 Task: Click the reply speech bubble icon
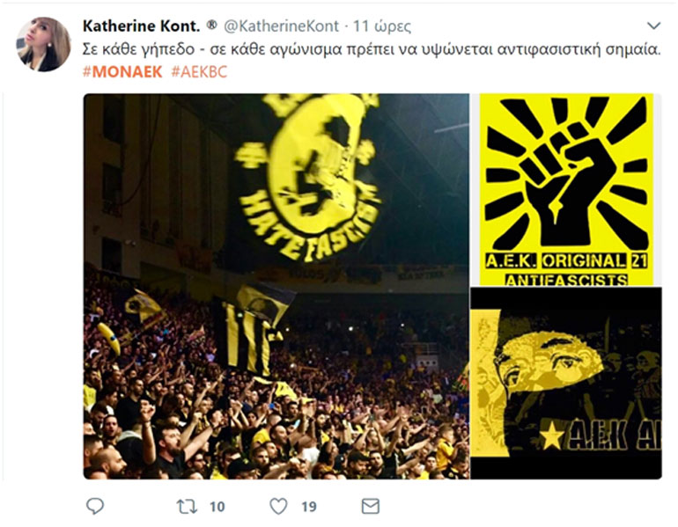[95, 506]
